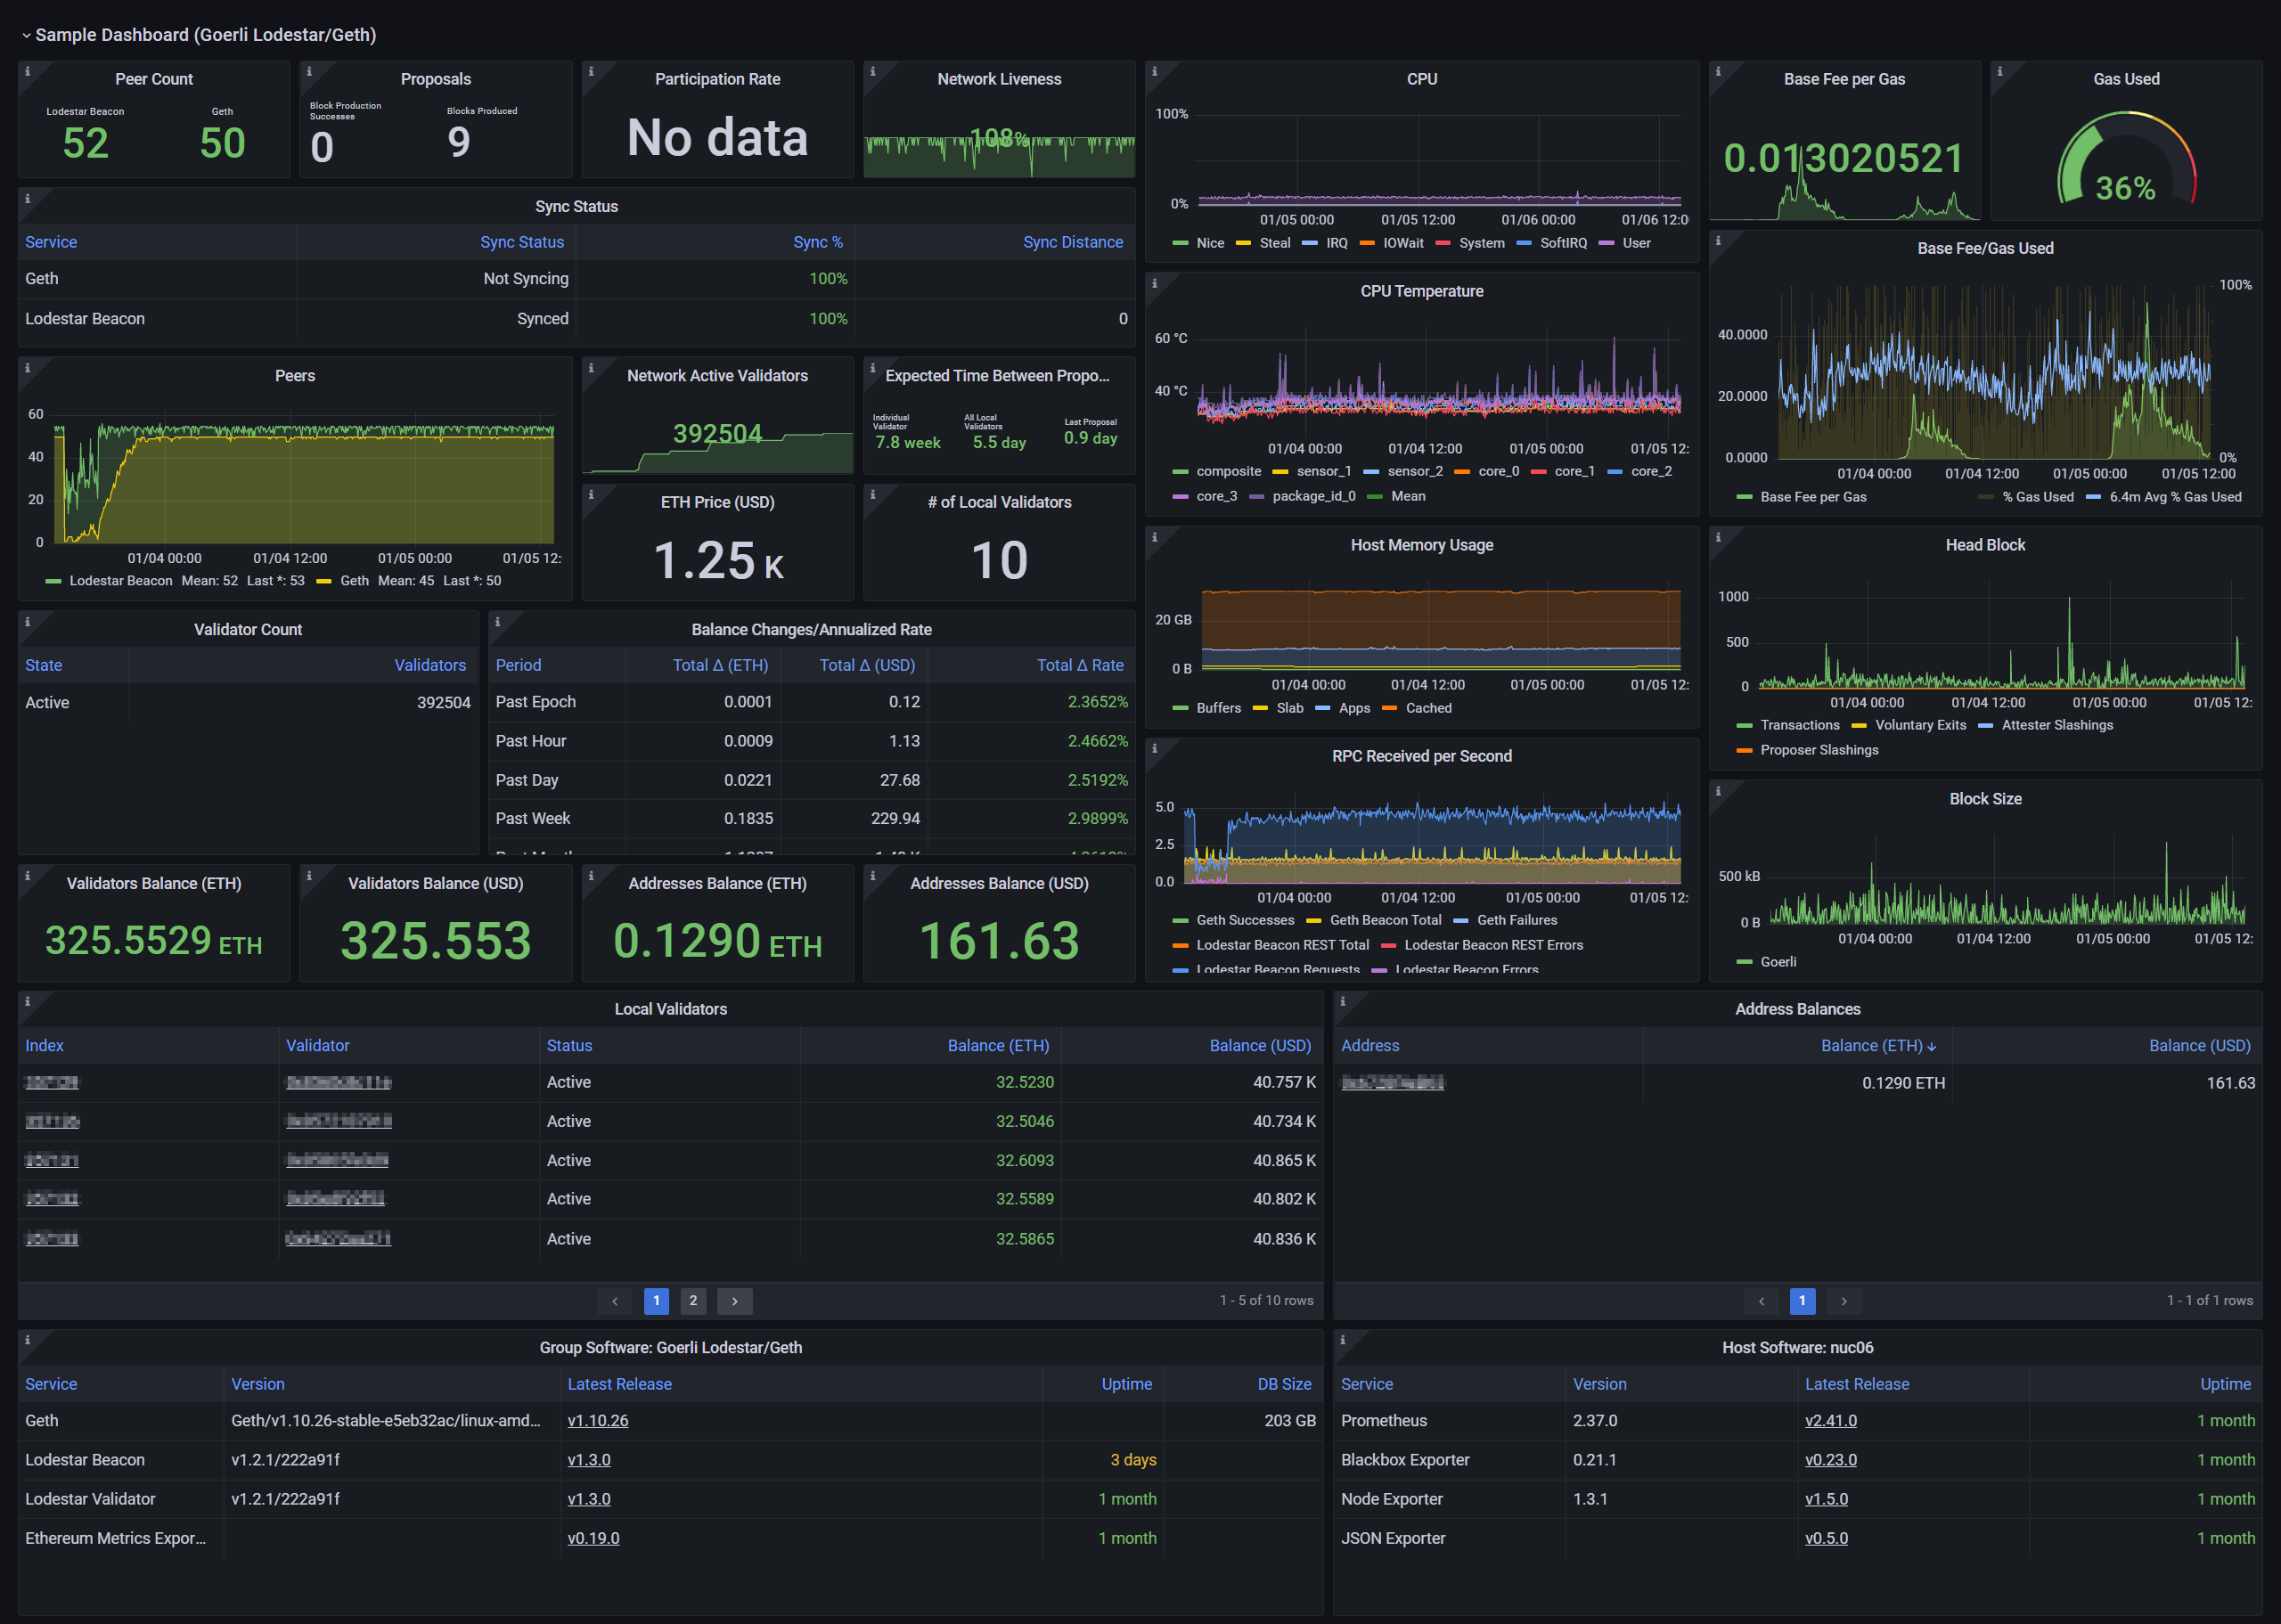Open info icon on Peers panel
The image size is (2281, 1624).
(28, 368)
